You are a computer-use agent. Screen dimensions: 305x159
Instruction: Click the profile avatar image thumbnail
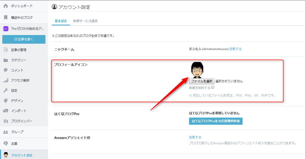click(197, 70)
